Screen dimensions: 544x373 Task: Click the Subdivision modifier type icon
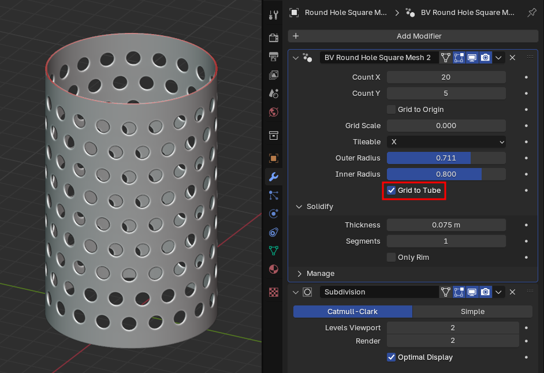coord(307,292)
